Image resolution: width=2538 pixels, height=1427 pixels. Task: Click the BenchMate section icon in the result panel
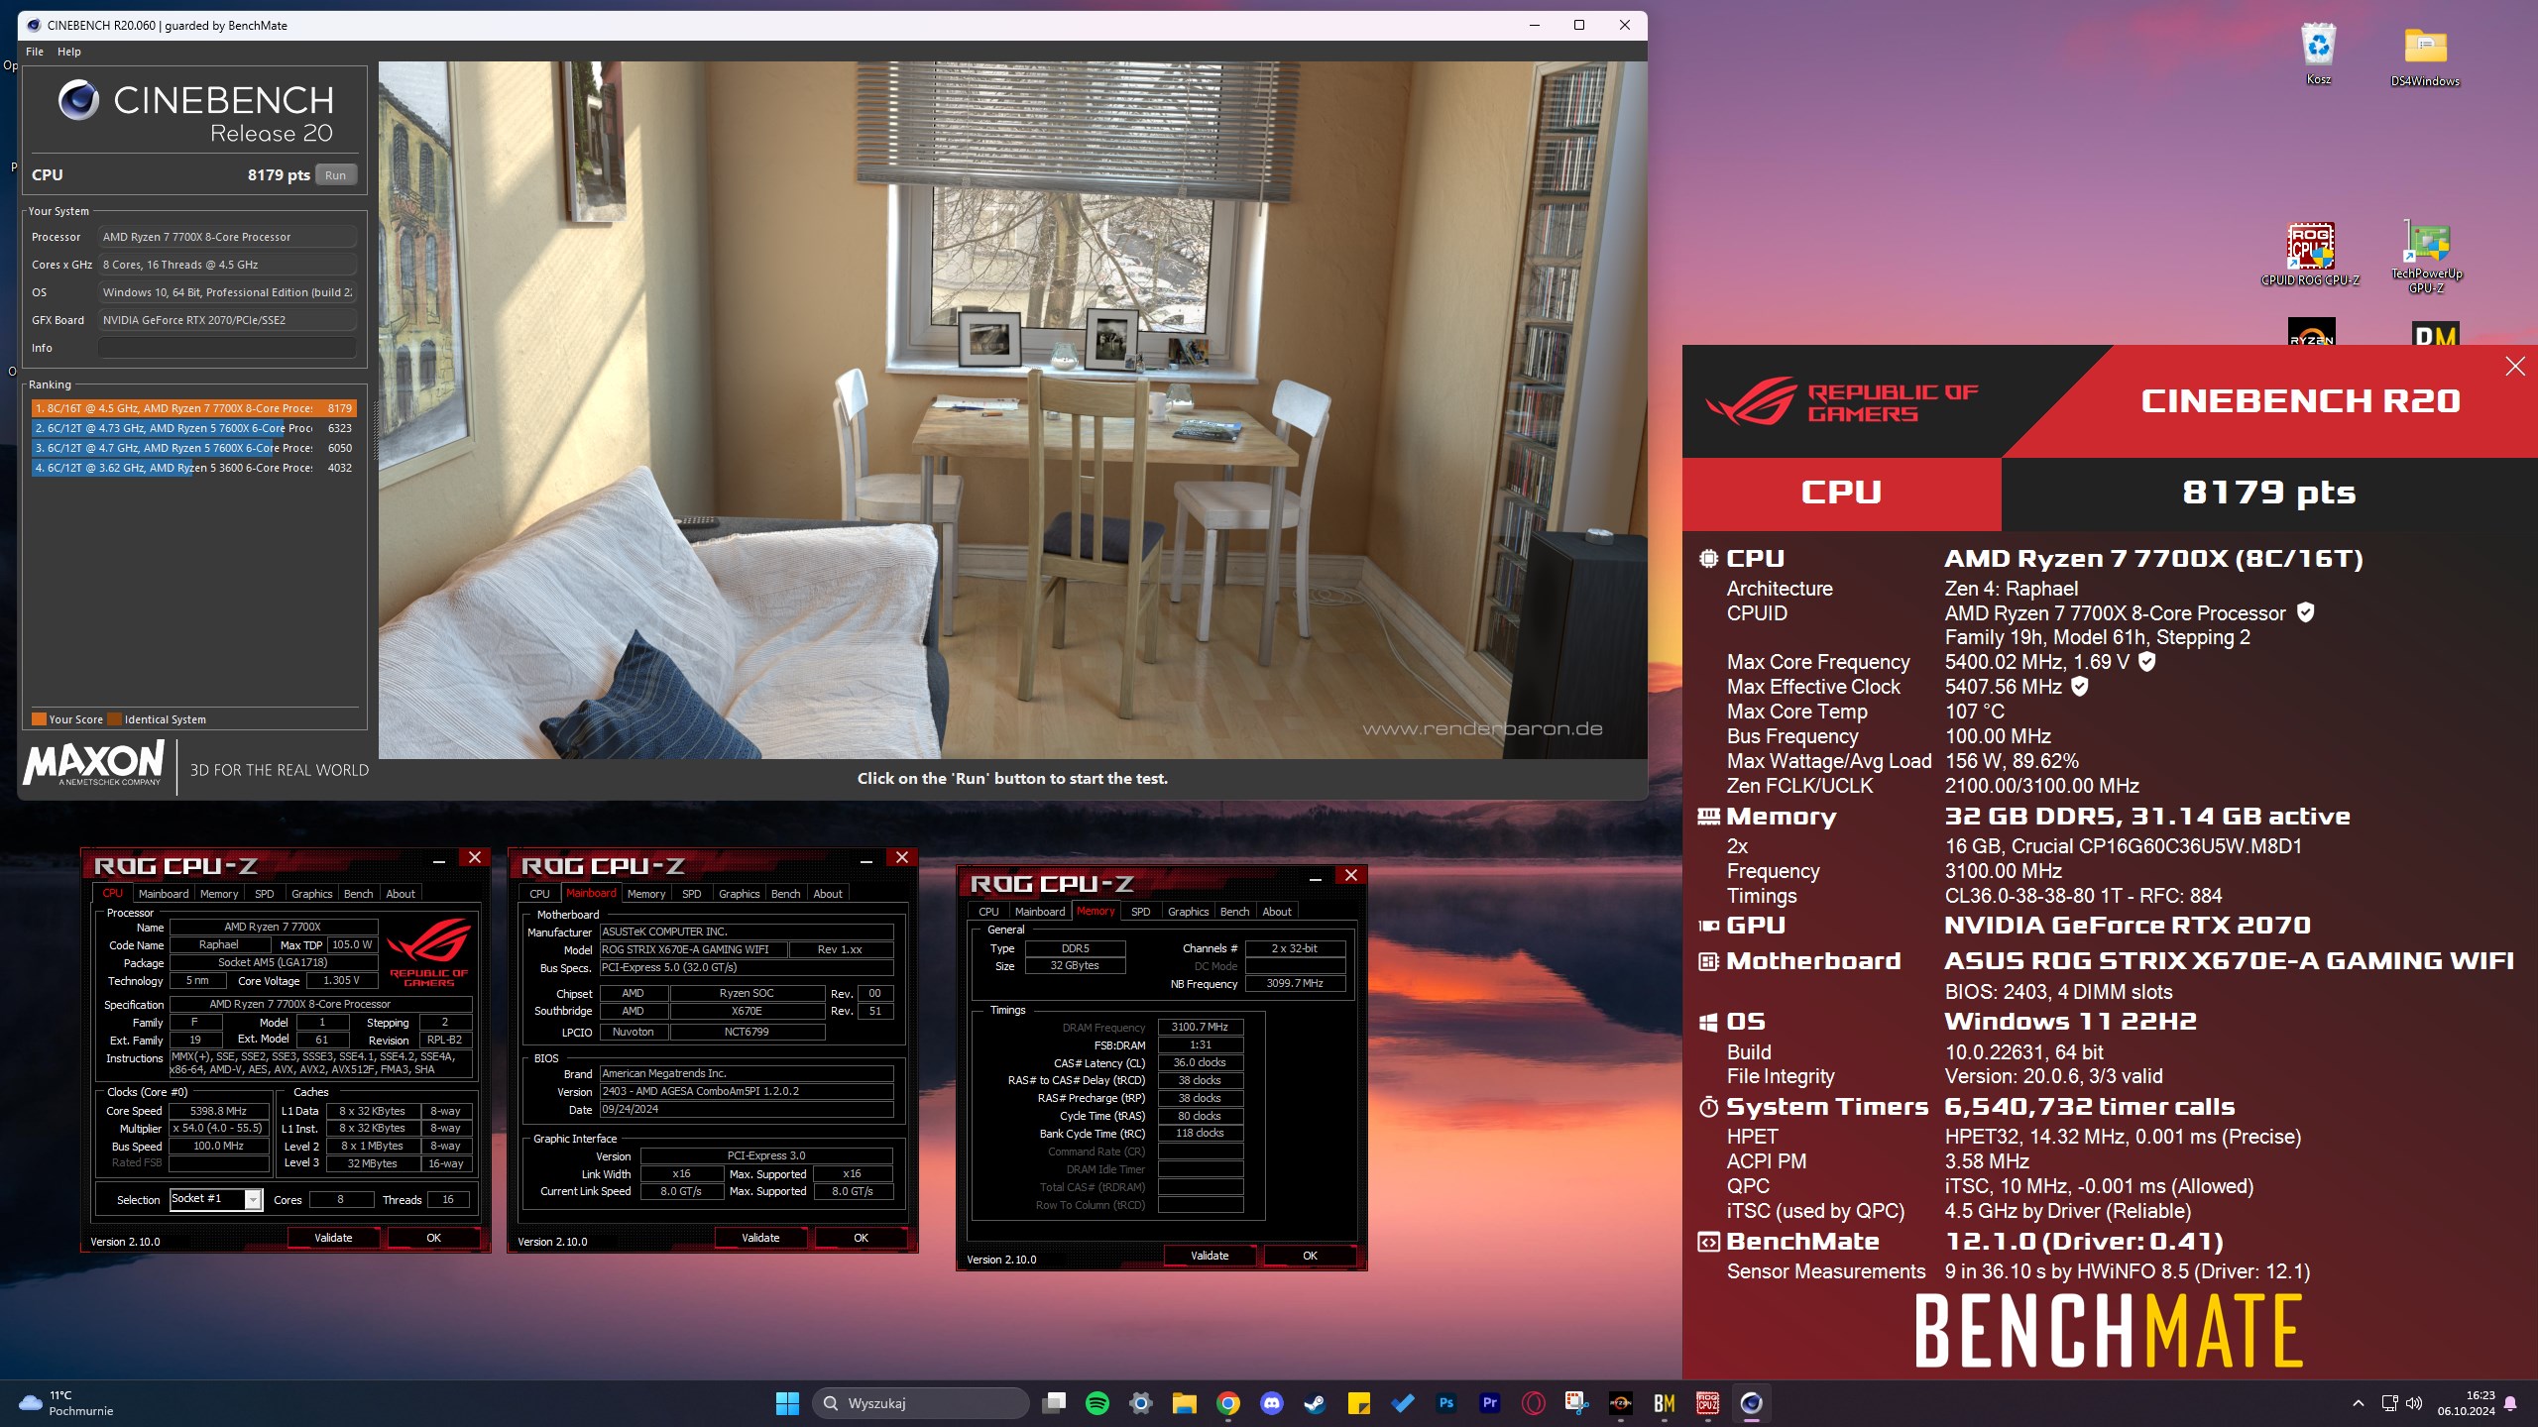coord(1708,1242)
